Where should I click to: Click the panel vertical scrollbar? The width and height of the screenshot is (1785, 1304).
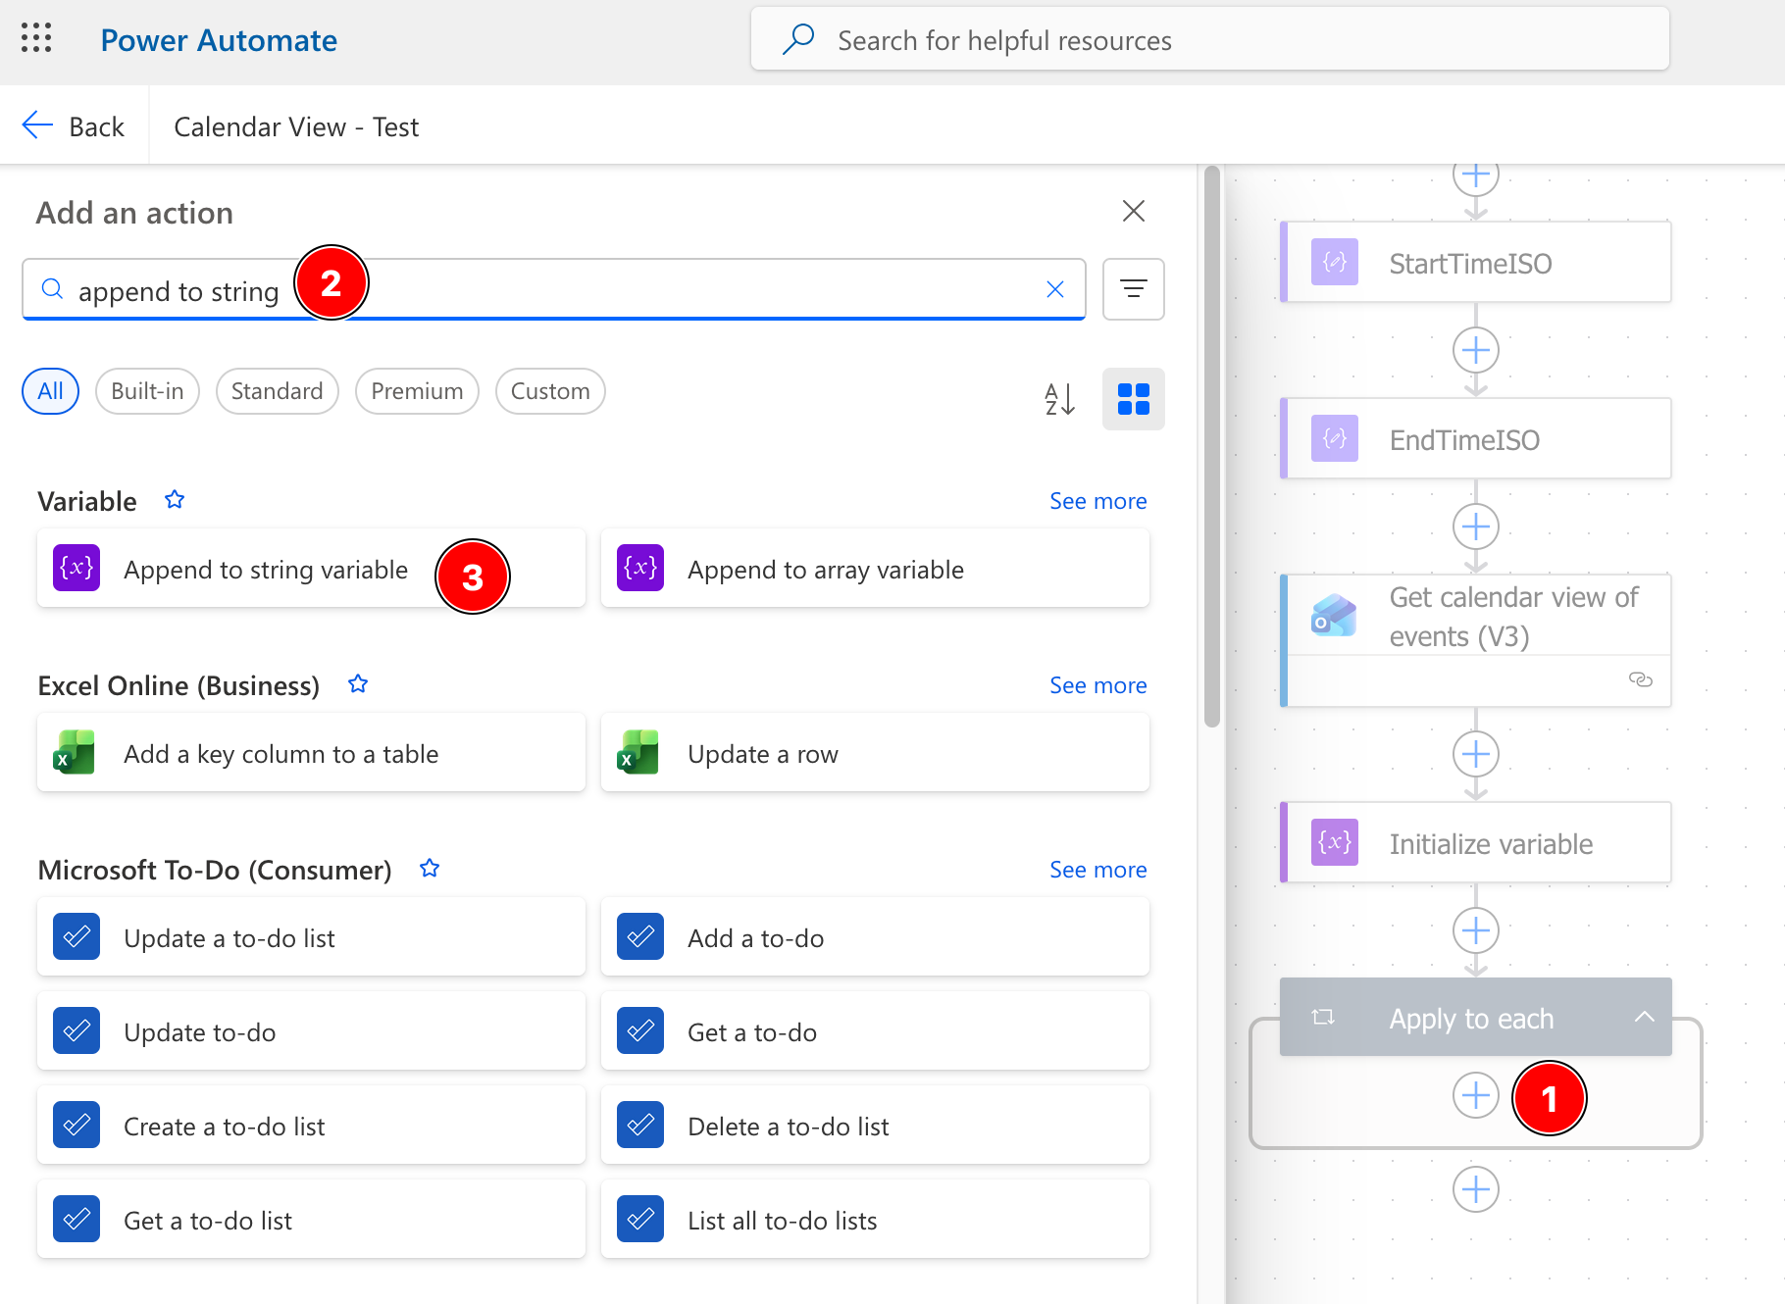1212,446
